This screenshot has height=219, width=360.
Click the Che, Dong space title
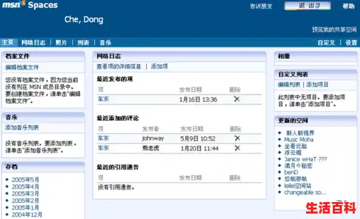pos(84,20)
